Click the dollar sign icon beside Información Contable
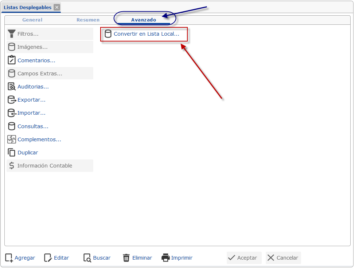The height and width of the screenshot is (268, 355). (12, 166)
